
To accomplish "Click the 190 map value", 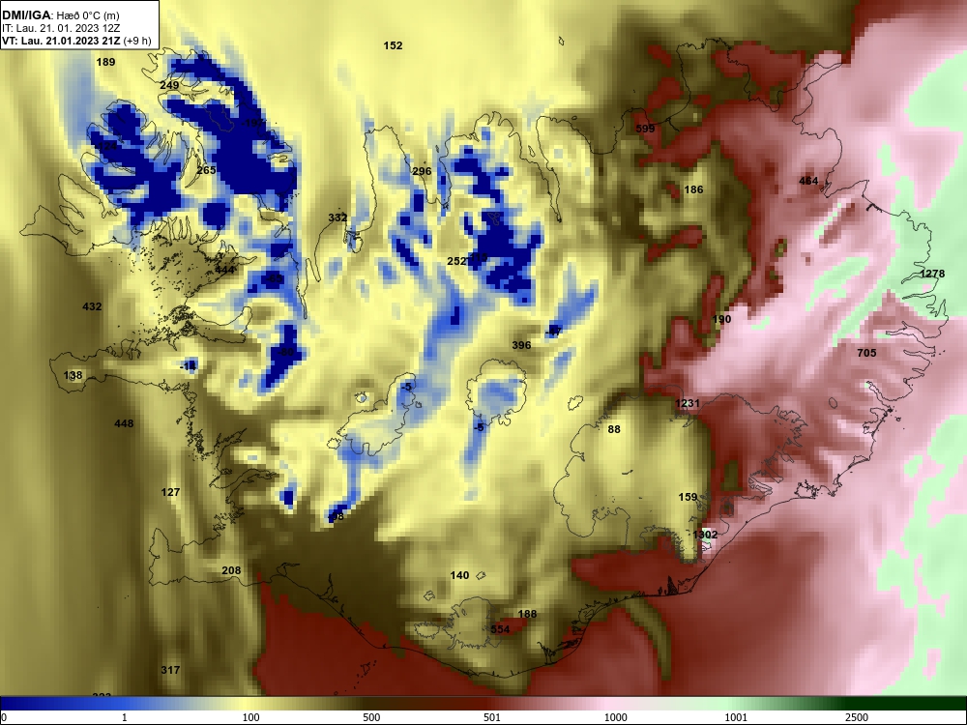I will click(721, 319).
